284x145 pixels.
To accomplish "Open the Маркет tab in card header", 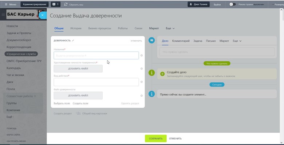I will (x=154, y=28).
